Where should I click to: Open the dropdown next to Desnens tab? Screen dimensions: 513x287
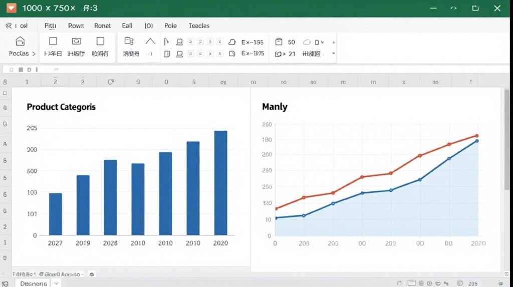pyautogui.click(x=56, y=283)
